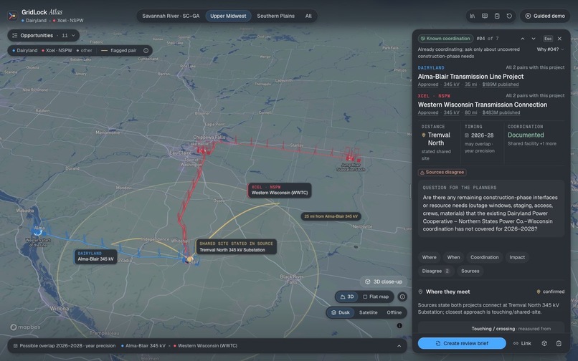Click Create review brief button

[x=462, y=343]
